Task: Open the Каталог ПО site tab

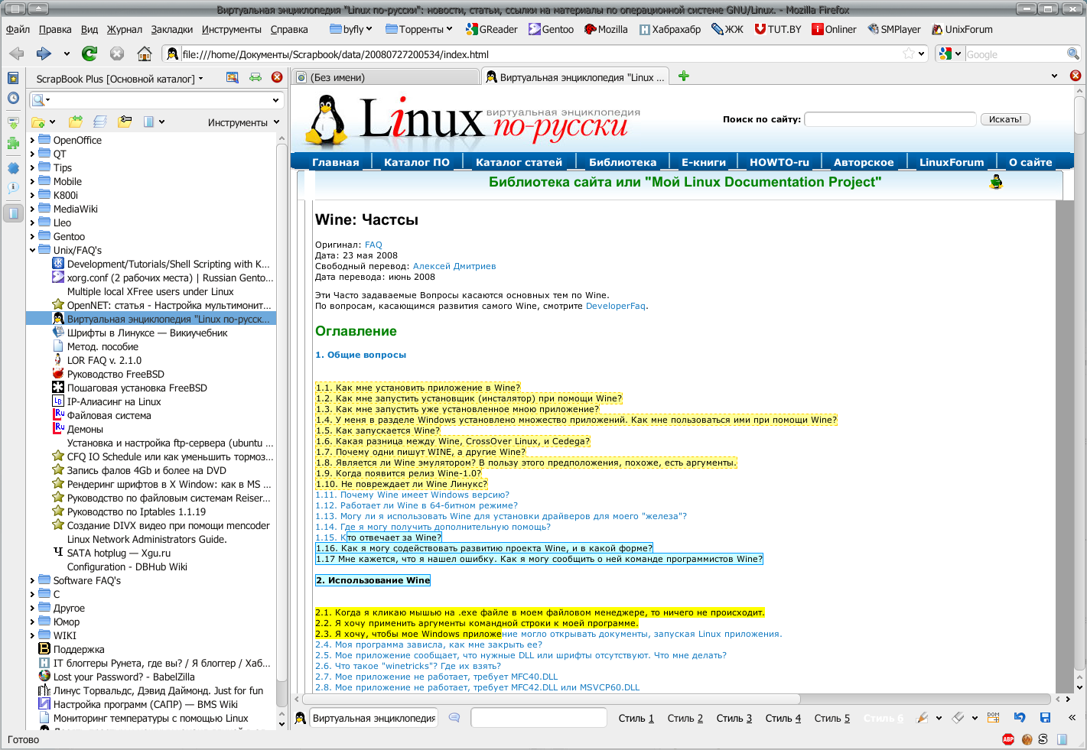Action: (417, 162)
